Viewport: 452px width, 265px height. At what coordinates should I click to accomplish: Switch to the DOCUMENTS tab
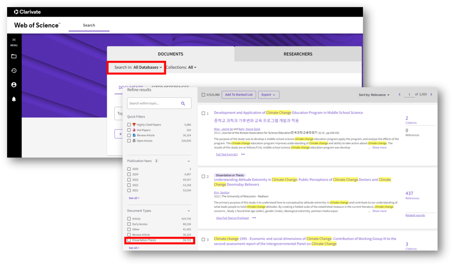click(171, 54)
